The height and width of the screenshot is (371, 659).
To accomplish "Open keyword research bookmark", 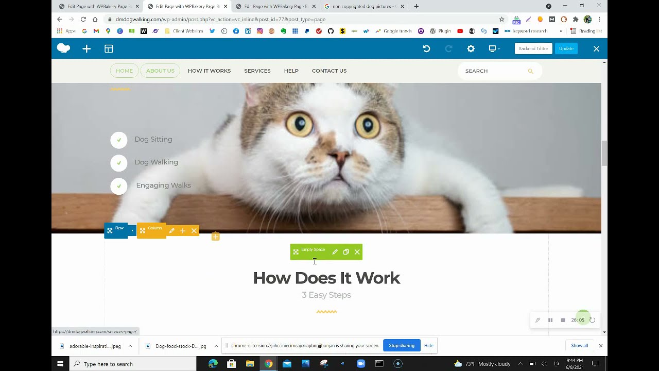I will coord(526,31).
